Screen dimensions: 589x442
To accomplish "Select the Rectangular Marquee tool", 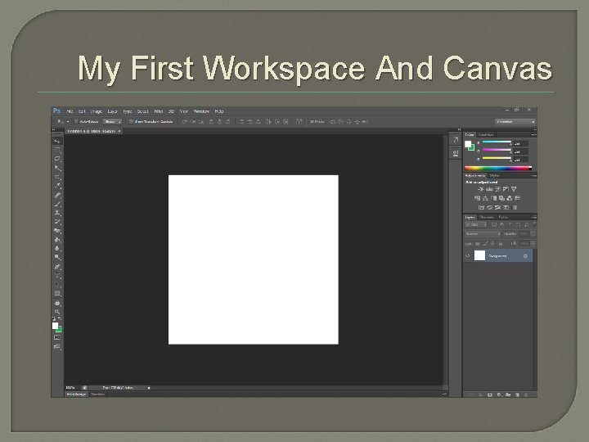I will (57, 150).
